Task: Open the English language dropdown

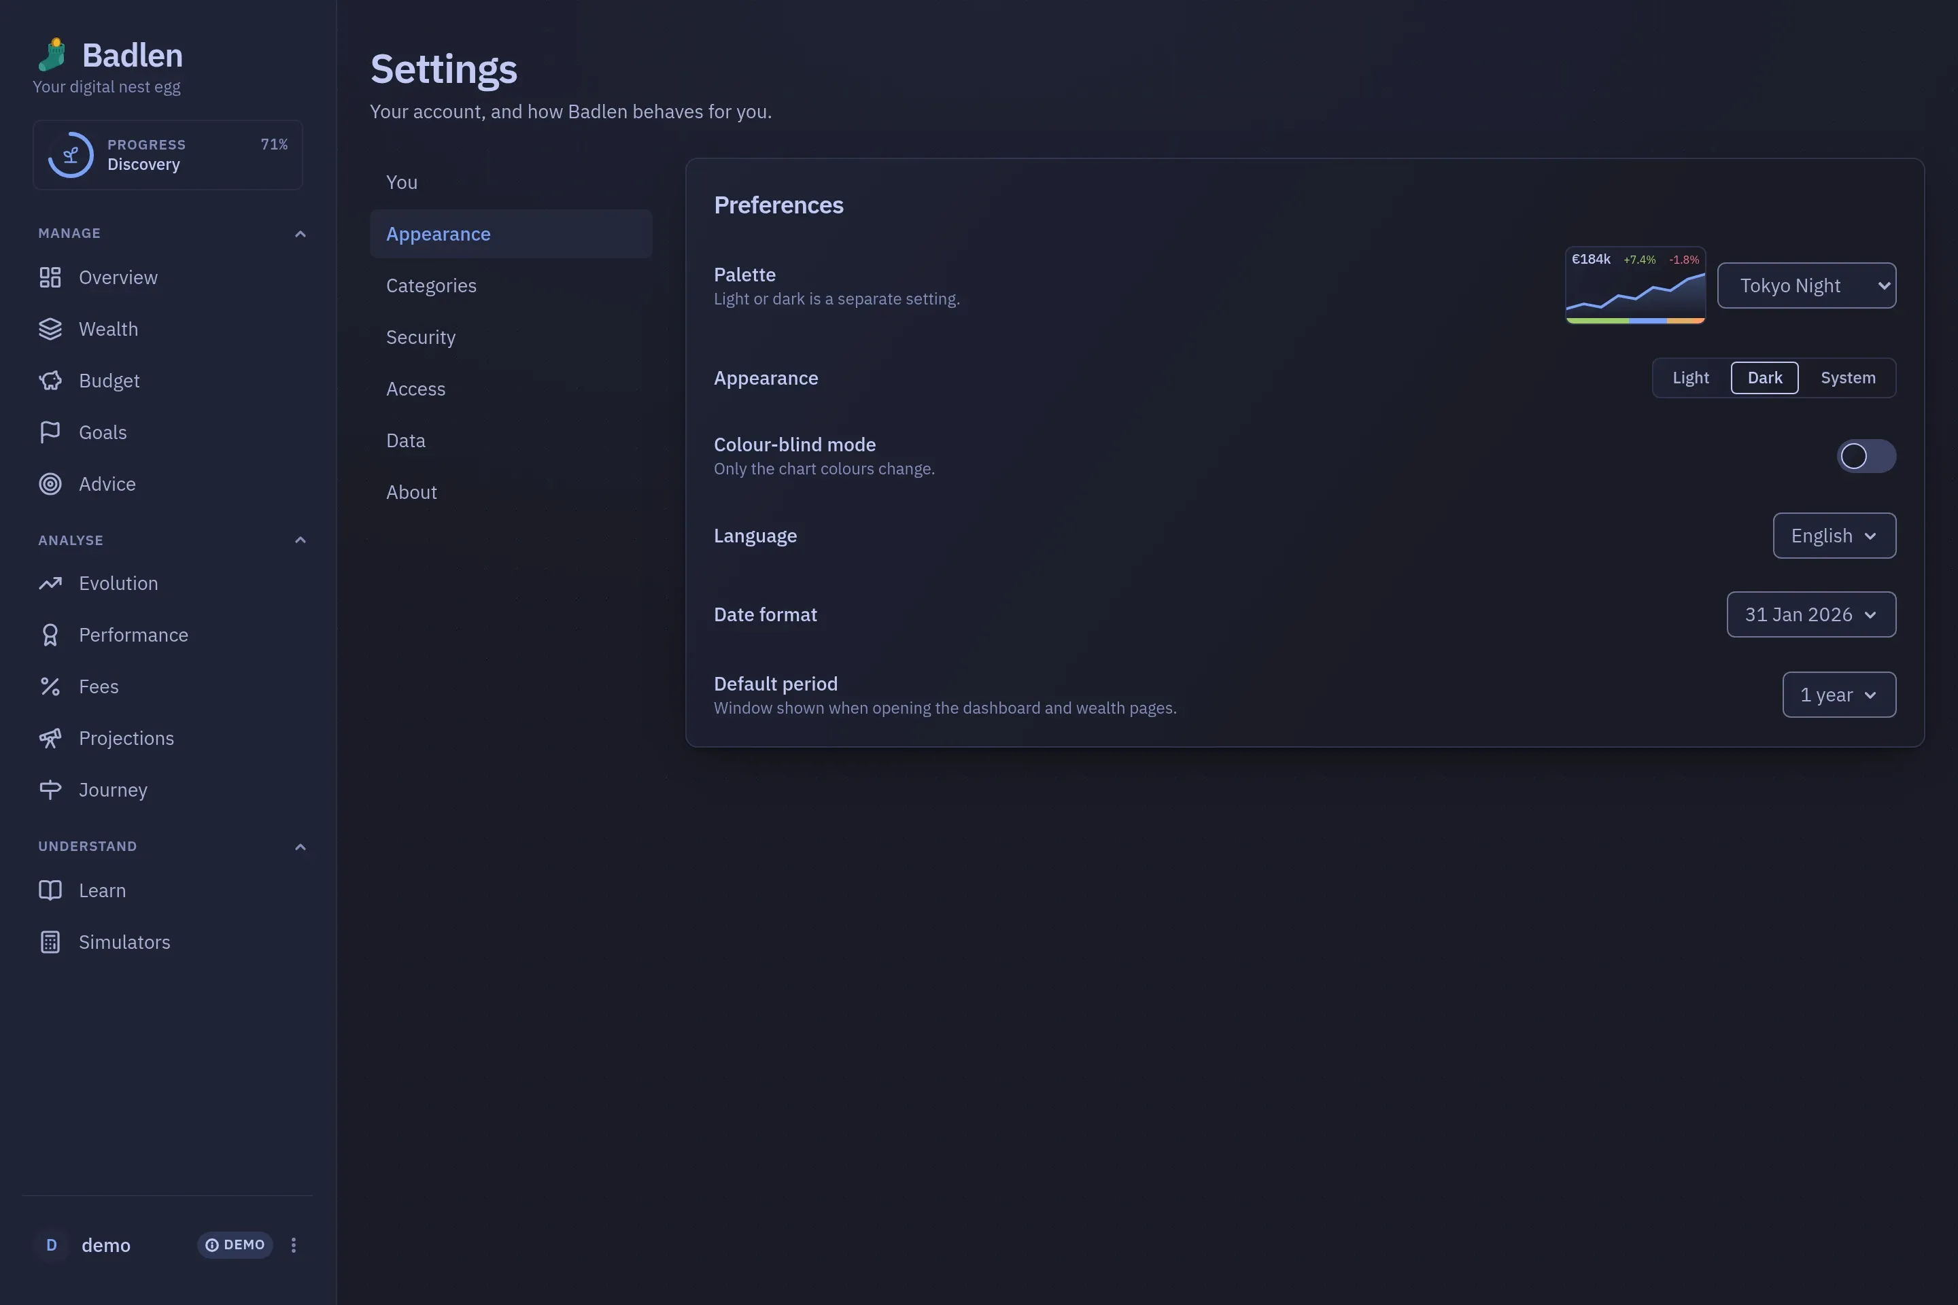Action: pos(1834,536)
